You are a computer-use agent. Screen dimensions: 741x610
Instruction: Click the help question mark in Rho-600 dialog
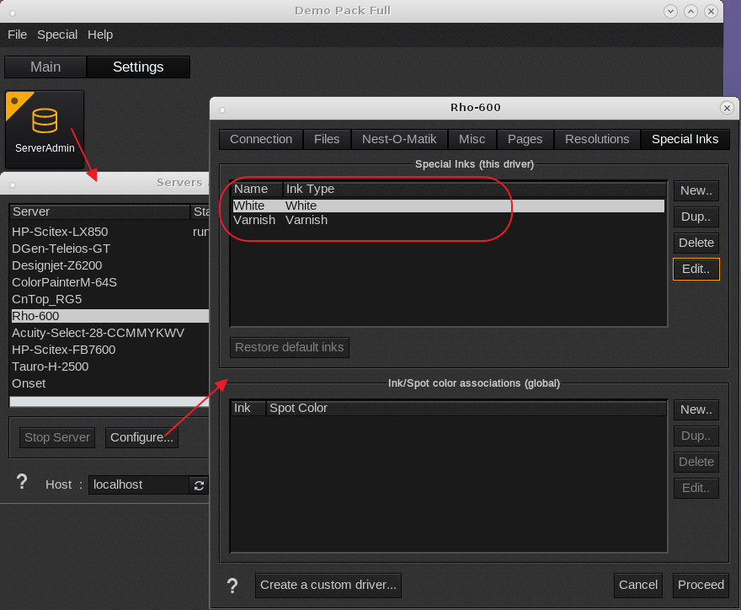click(x=233, y=586)
